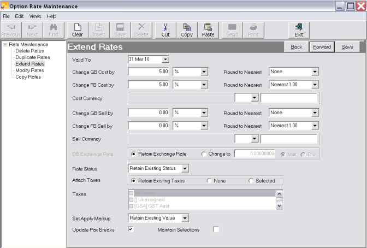
Task: Open the Rate Status dropdown
Action: coord(185,168)
